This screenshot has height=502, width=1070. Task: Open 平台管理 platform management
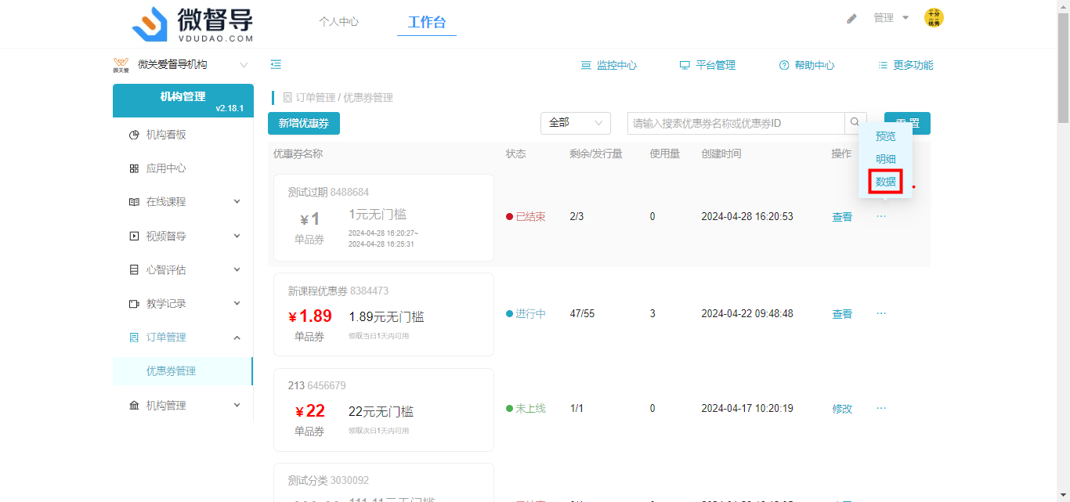pos(707,66)
